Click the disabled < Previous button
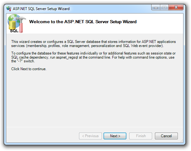The height and width of the screenshot is (151, 191). [x=90, y=136]
